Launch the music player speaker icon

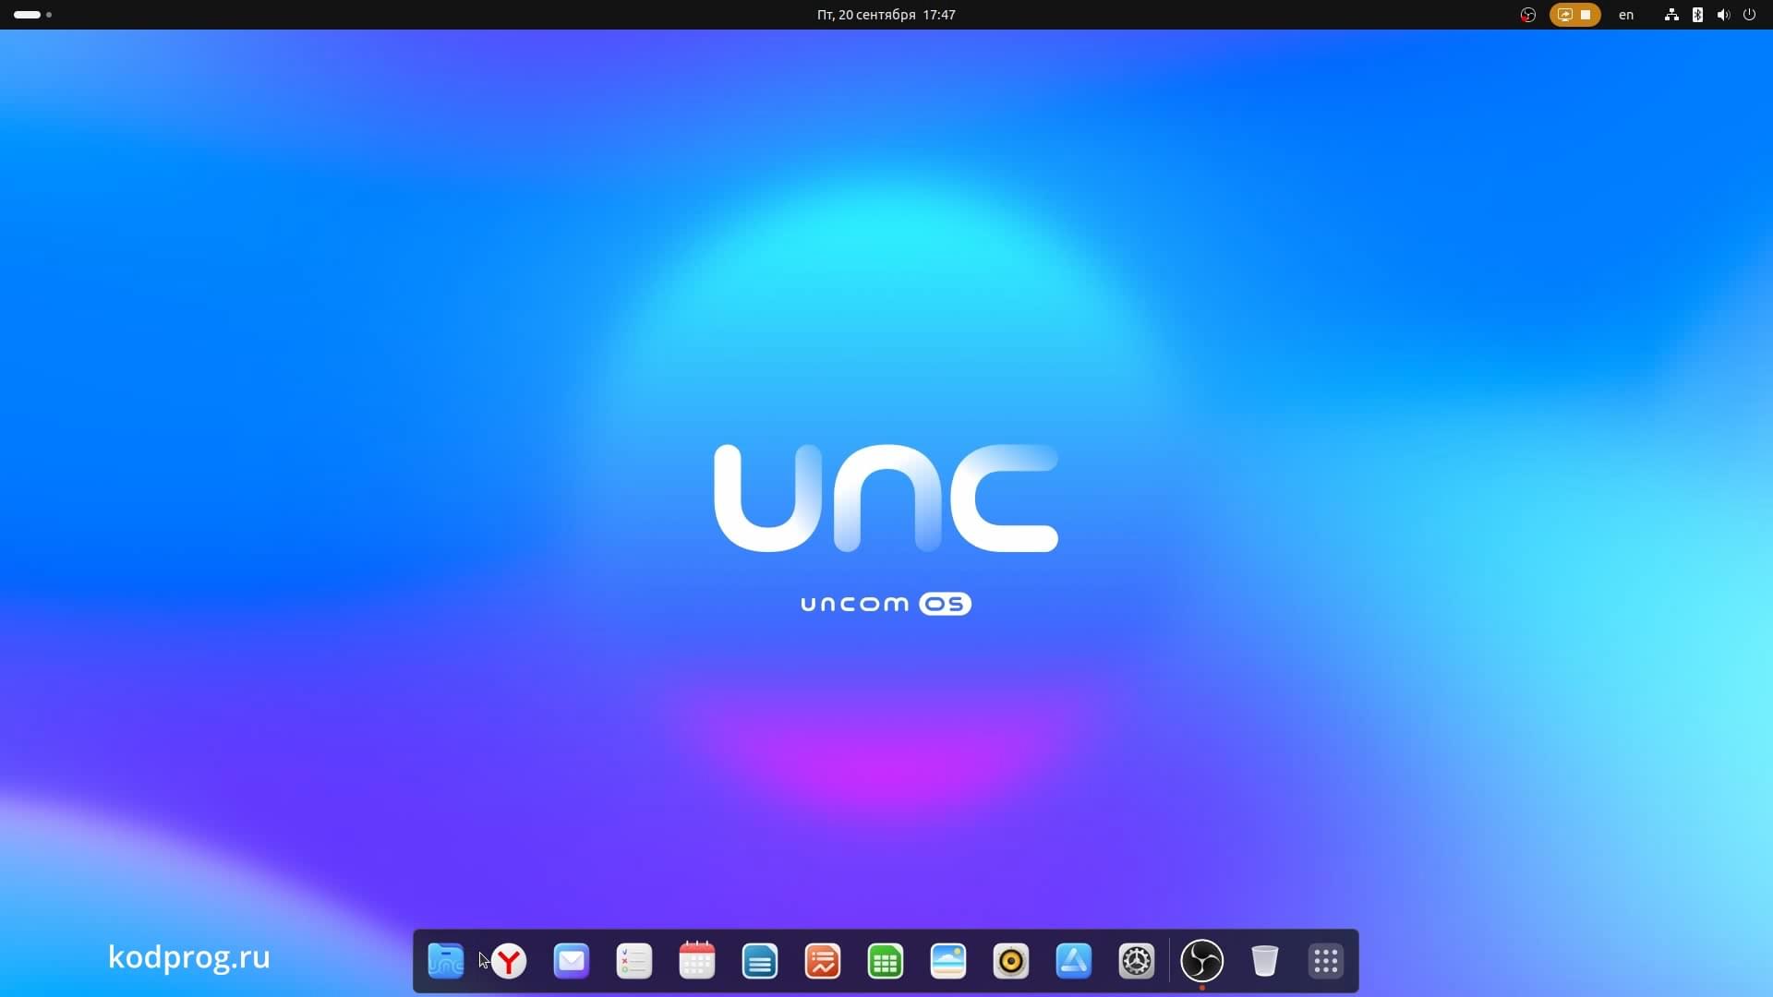point(1011,961)
